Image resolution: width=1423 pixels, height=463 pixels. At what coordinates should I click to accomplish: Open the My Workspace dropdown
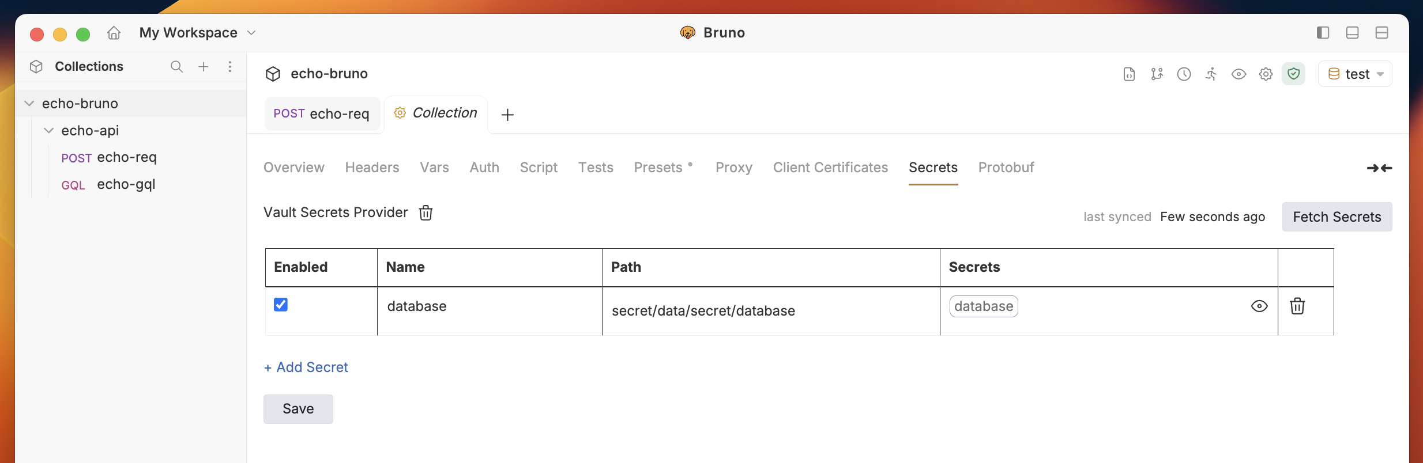tap(198, 33)
